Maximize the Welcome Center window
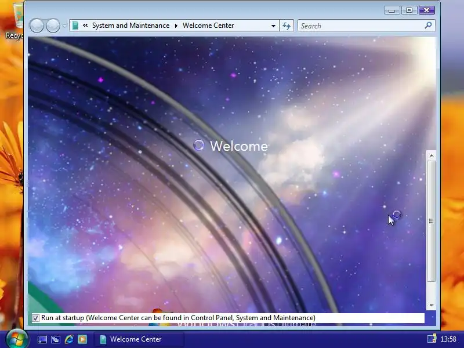 click(x=409, y=10)
